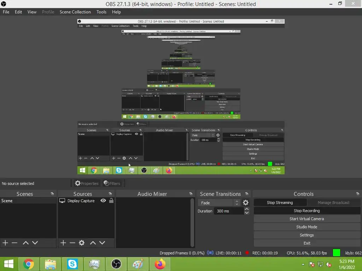362x271 pixels.
Task: Pop out the Scenes dock icon
Action: coord(52,194)
